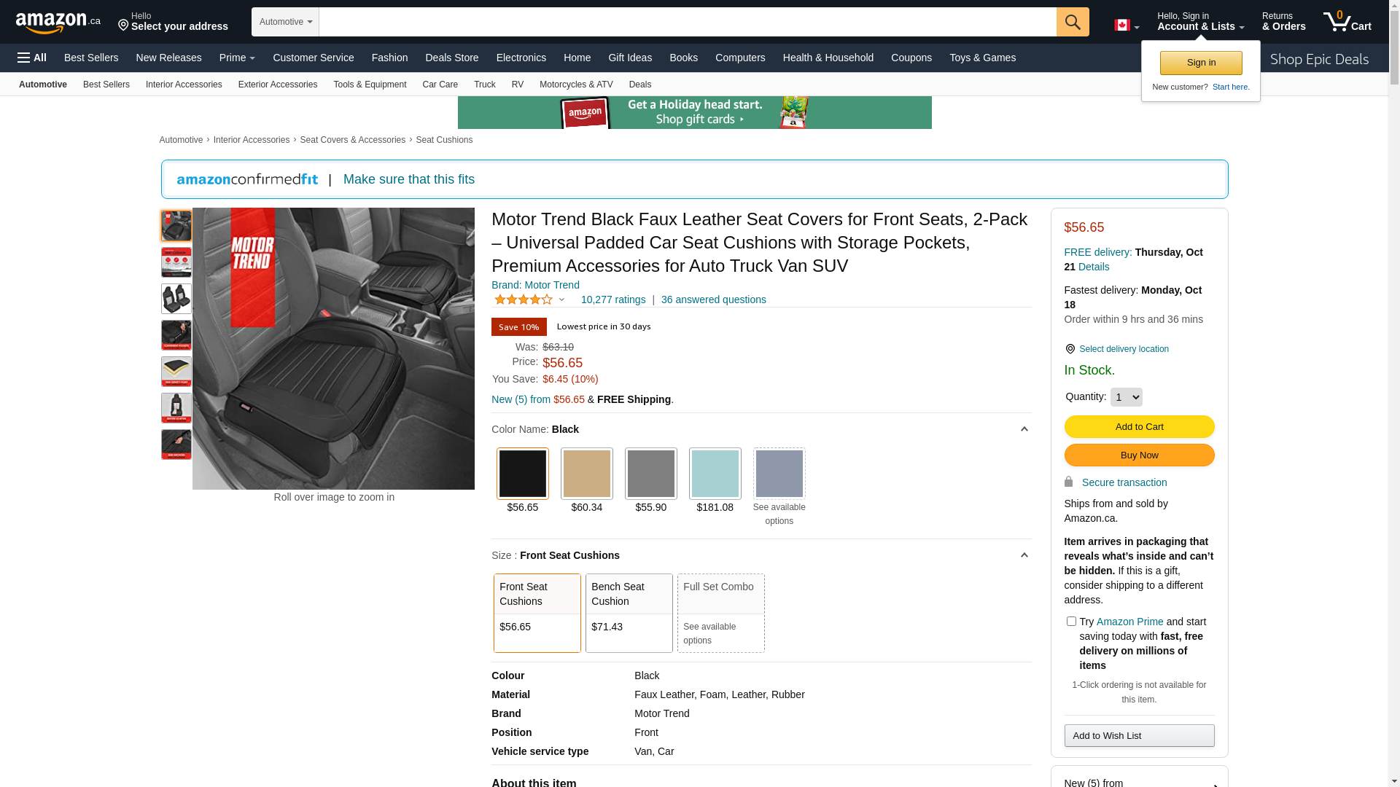The image size is (1400, 787).
Task: Click the select delivery location pin
Action: pos(1070,349)
